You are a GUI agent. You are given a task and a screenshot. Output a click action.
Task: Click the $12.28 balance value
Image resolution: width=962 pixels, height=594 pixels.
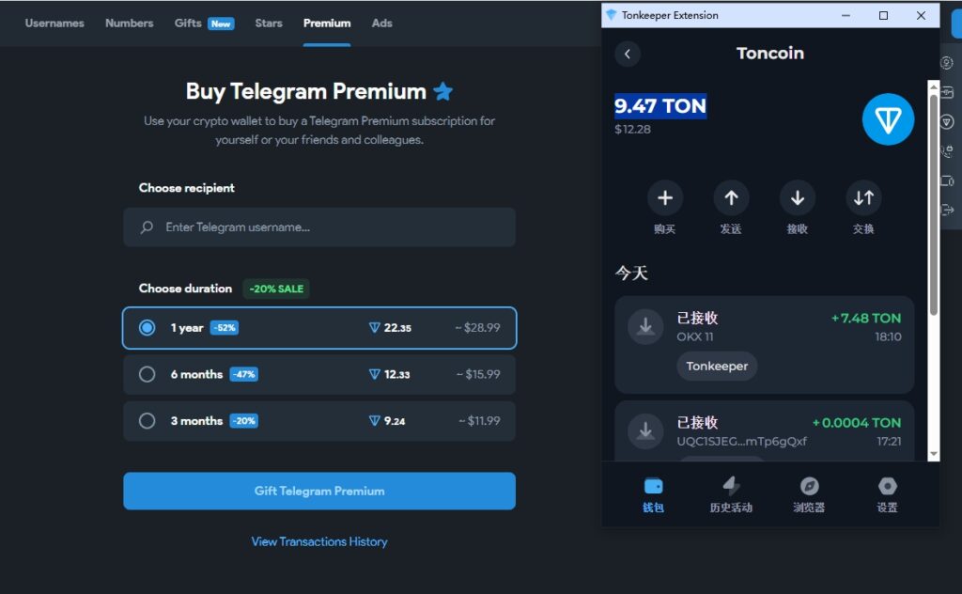[632, 130]
